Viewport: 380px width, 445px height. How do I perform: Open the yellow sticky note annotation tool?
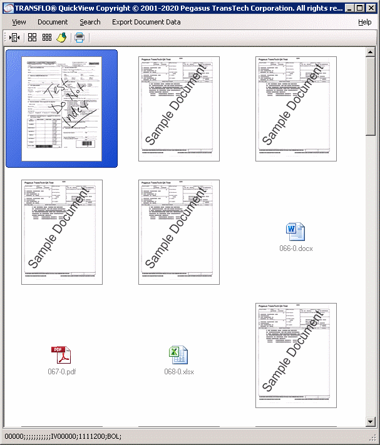pos(61,38)
